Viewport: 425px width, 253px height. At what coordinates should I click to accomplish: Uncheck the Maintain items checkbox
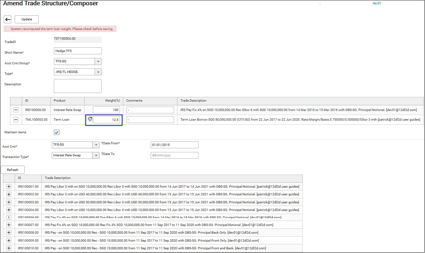[x=57, y=132]
